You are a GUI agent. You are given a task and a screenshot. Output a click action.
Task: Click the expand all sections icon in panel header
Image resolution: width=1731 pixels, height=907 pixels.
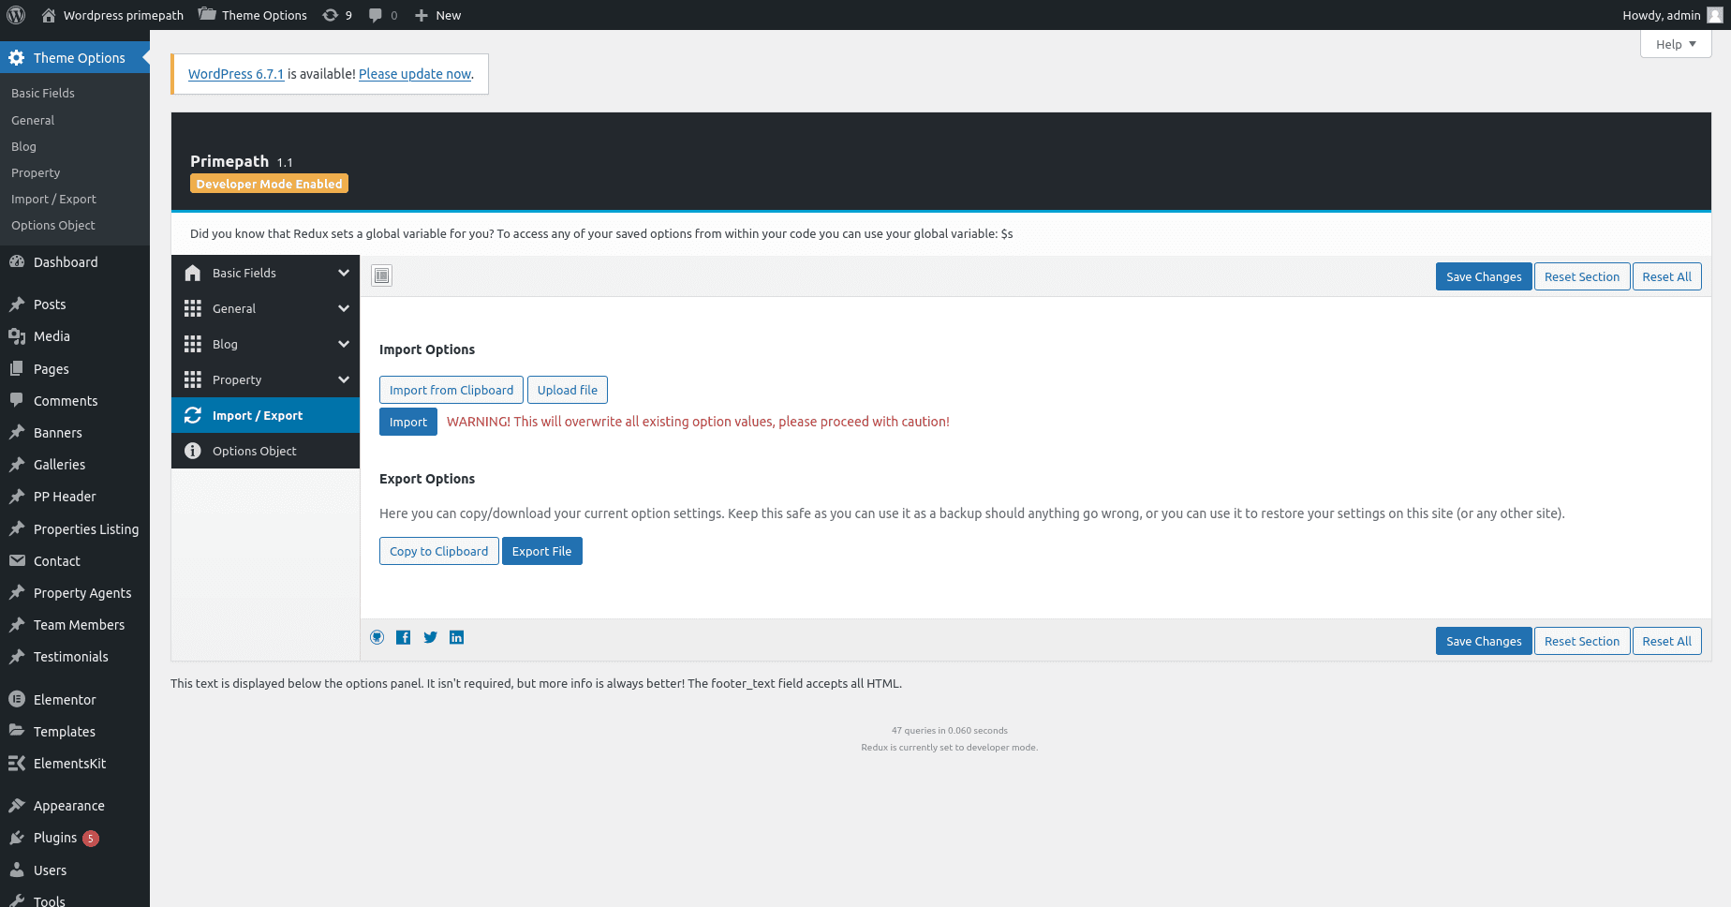[382, 275]
